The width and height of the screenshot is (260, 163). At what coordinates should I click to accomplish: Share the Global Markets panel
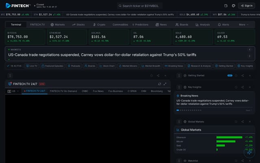243,122
